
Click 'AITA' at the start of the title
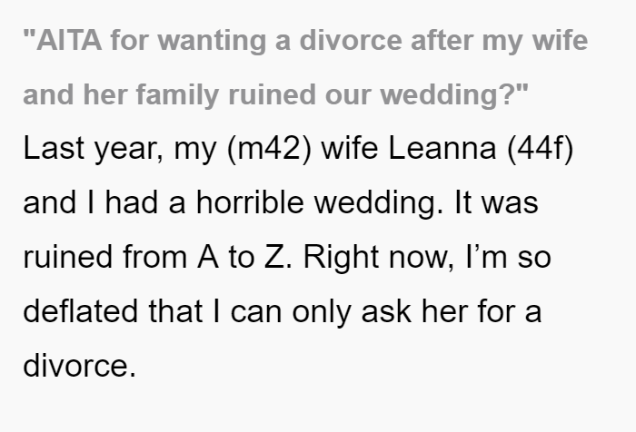click(x=68, y=41)
